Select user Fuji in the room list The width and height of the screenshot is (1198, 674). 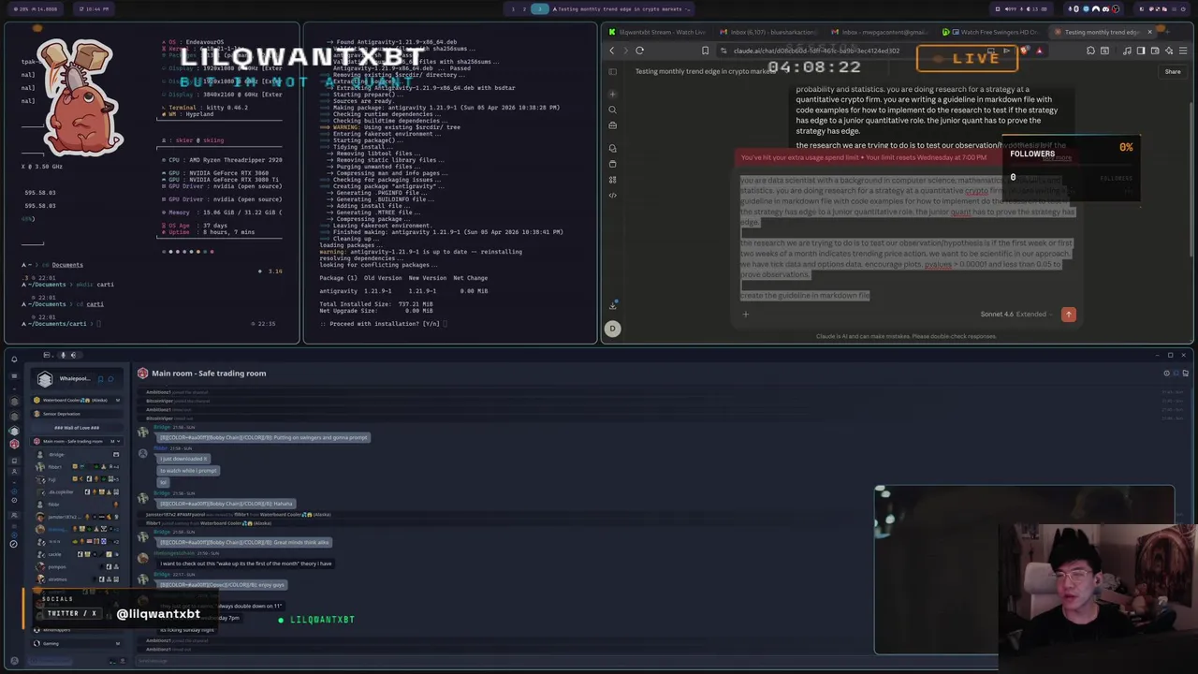click(52, 479)
